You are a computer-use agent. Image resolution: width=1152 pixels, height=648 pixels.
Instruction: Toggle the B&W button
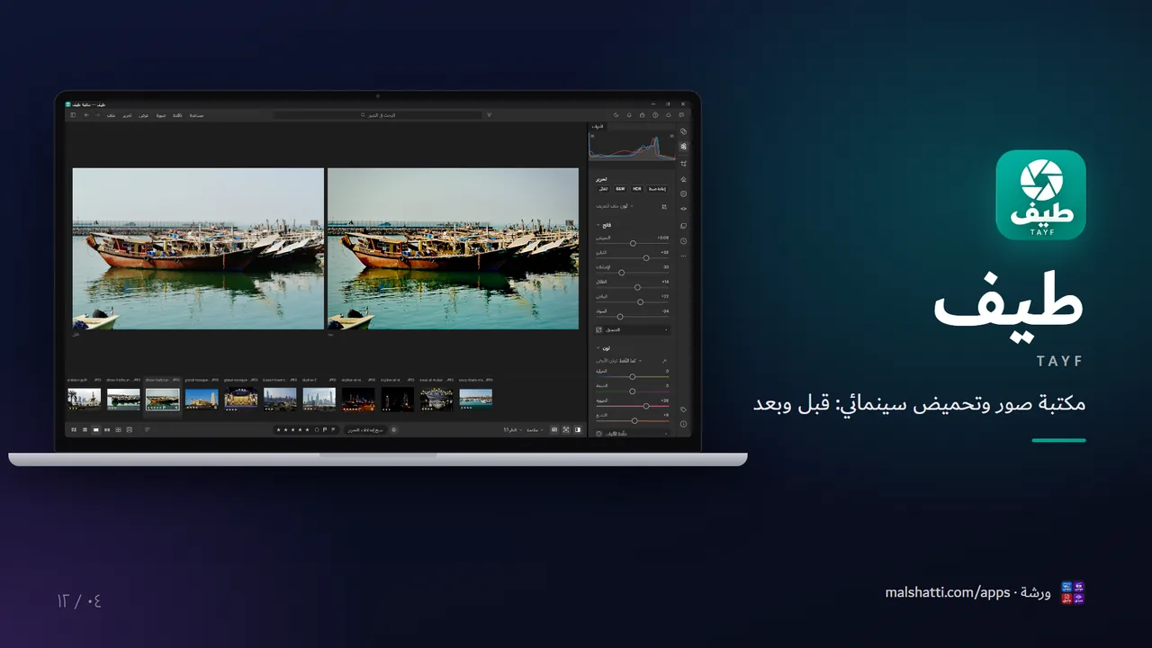620,189
